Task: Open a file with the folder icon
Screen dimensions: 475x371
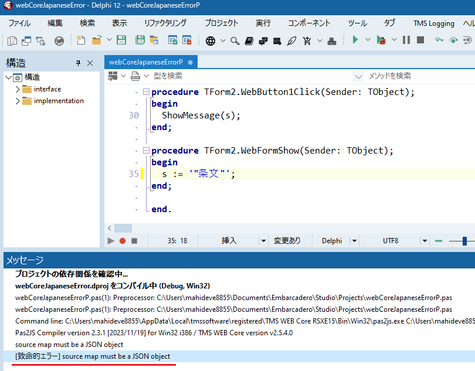Action: [x=97, y=40]
